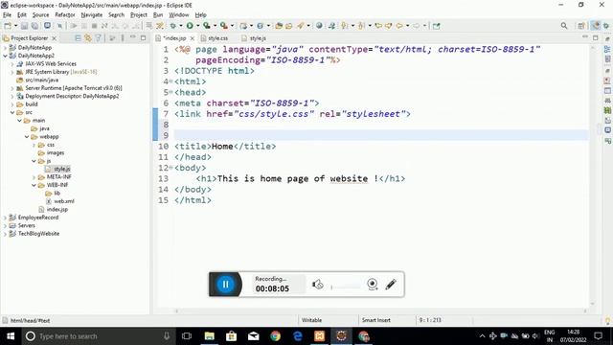Minimize the Project Explorer panel
Screen dimensions: 613x345
(132, 38)
